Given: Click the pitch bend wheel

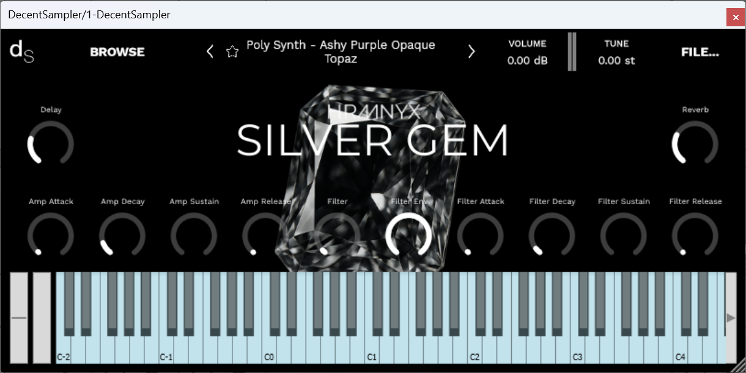Looking at the screenshot, I should [20, 318].
